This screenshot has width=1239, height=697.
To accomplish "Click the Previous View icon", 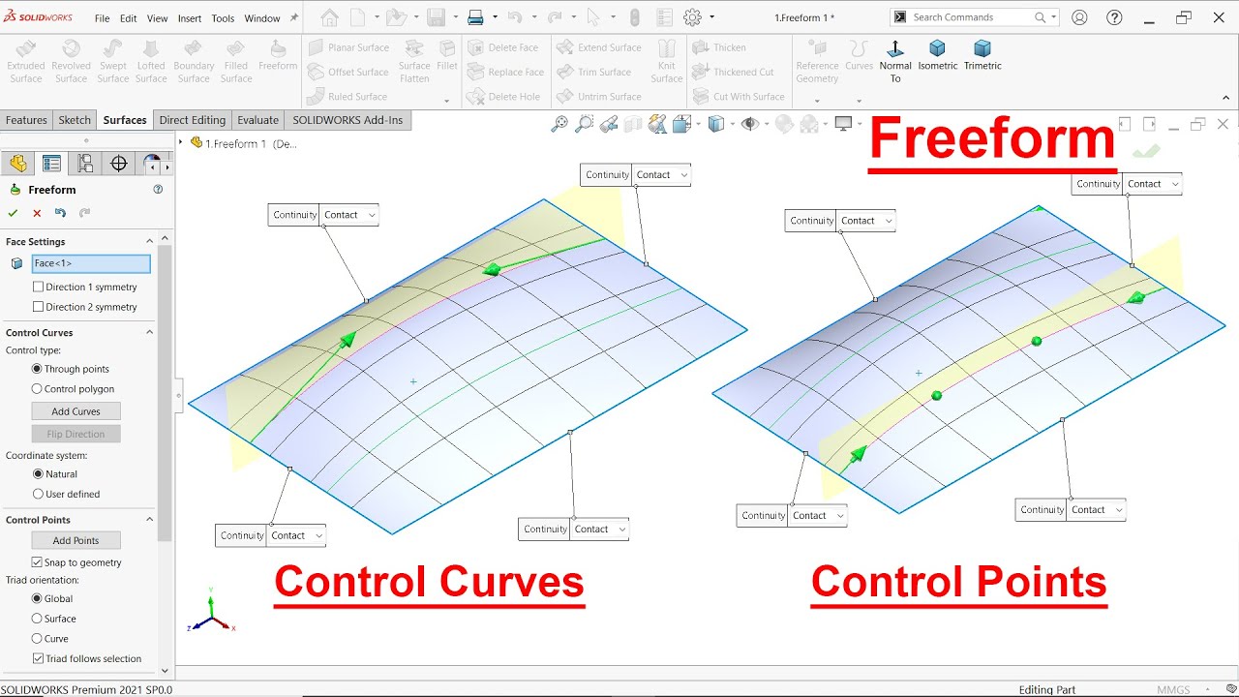I will pos(609,123).
